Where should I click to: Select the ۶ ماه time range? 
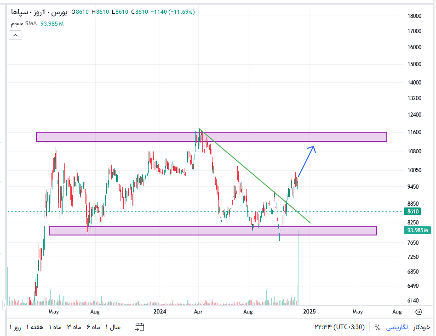pos(93,327)
